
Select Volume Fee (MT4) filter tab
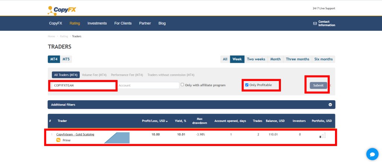pyautogui.click(x=94, y=75)
